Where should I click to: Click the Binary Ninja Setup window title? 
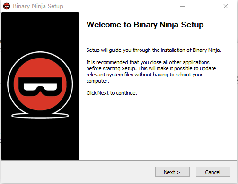click(x=38, y=6)
